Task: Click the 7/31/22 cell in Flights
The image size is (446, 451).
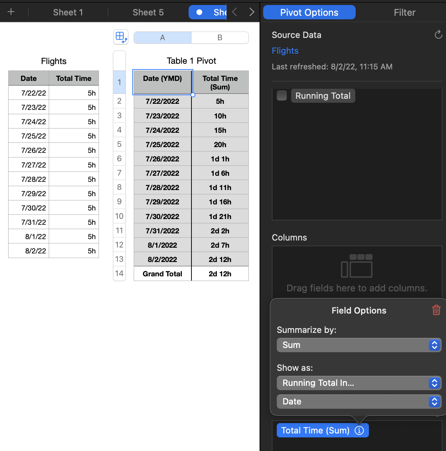Action: point(29,222)
